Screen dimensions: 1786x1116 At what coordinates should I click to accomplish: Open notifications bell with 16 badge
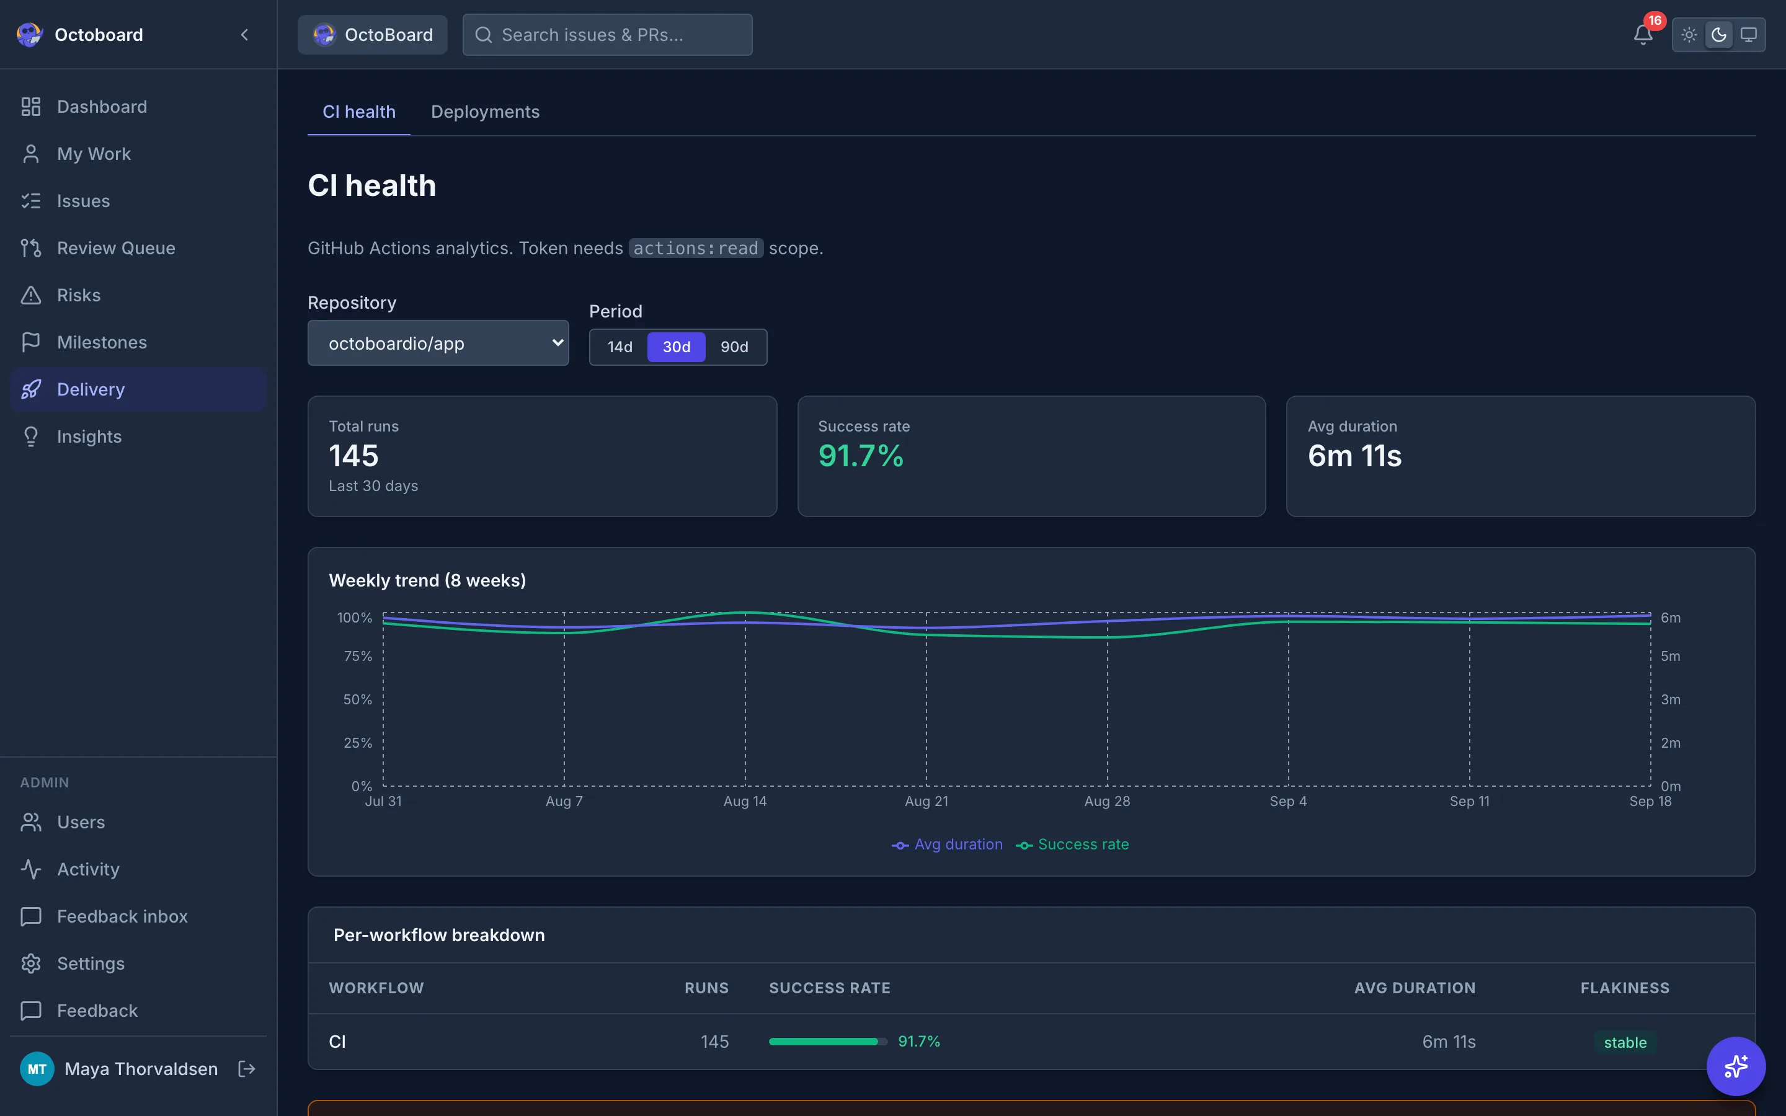click(x=1642, y=35)
